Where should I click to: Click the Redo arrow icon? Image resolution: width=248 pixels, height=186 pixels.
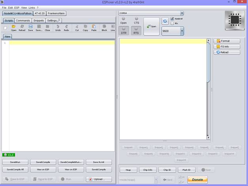[66, 27]
